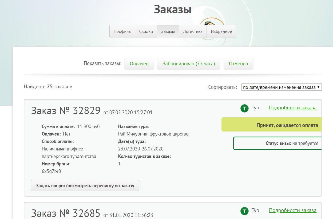Show orders Забронирован (72 часа)

[189, 64]
